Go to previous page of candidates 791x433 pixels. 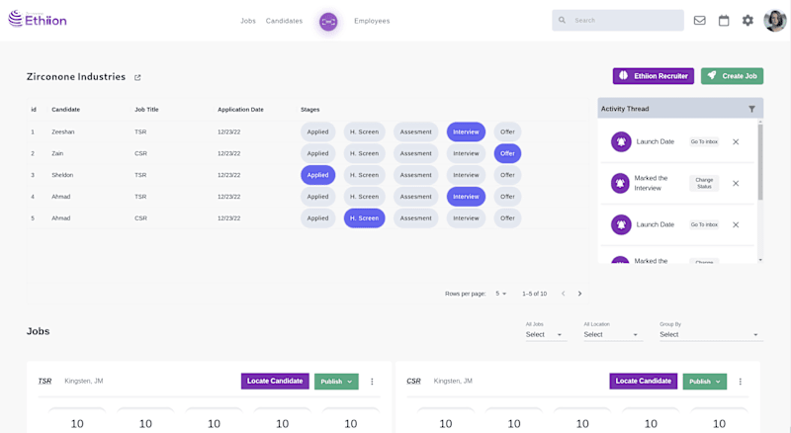(x=563, y=294)
